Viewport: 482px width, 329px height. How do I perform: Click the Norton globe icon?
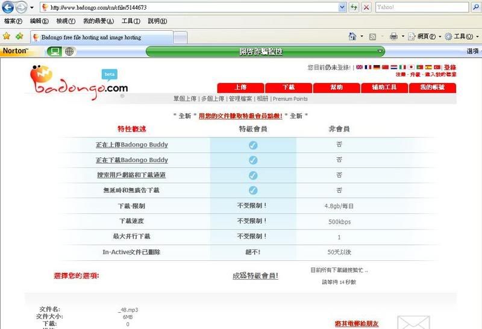click(x=69, y=51)
